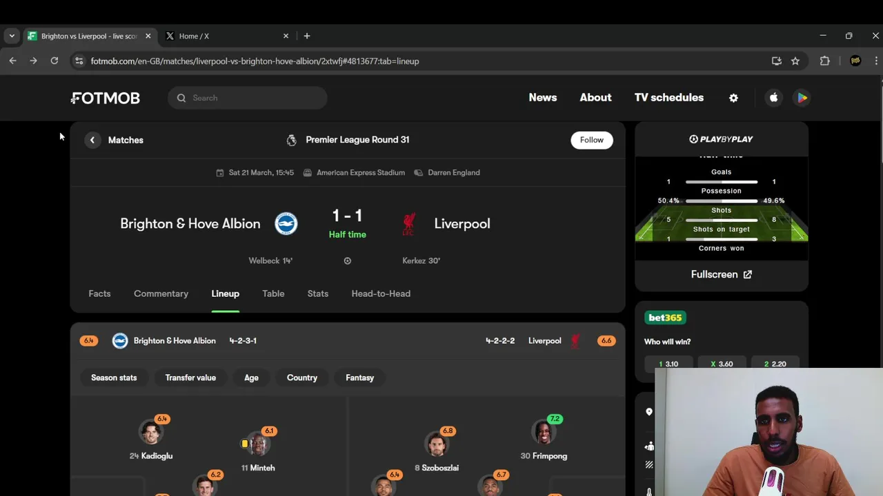This screenshot has height=496, width=883.
Task: Click the Welbeck 14' goal scorer
Action: pyautogui.click(x=270, y=261)
